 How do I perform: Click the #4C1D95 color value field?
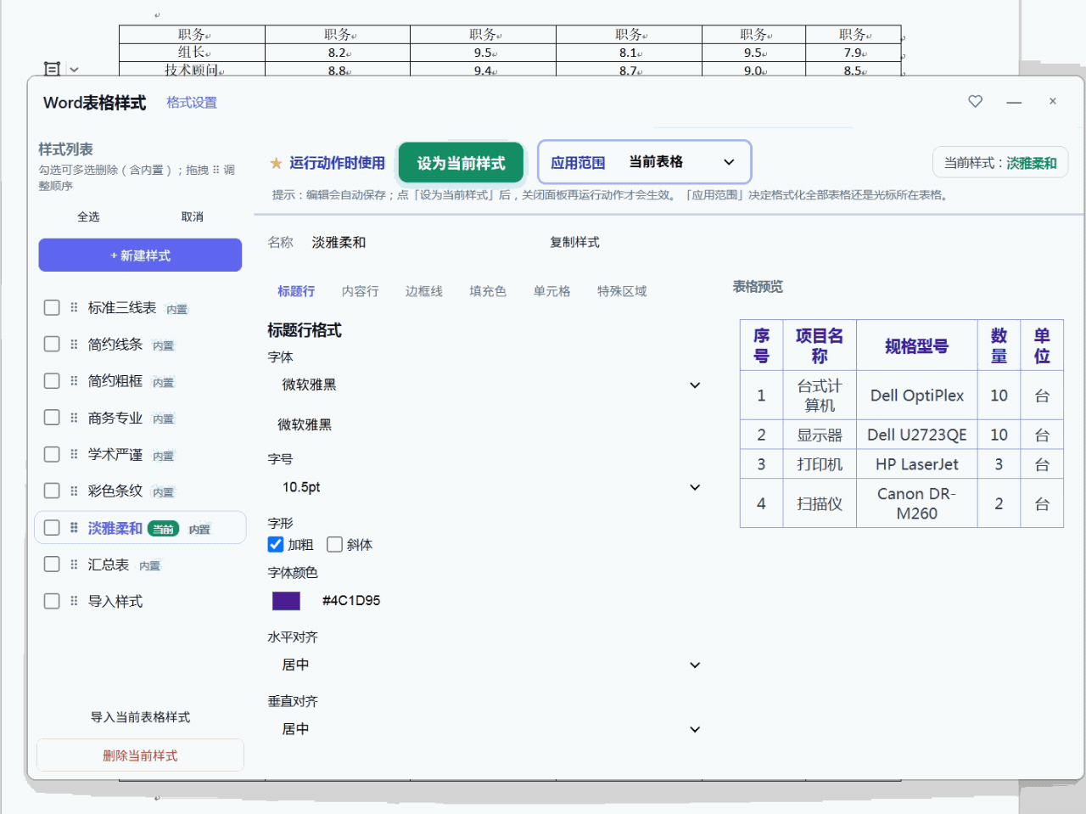[351, 600]
